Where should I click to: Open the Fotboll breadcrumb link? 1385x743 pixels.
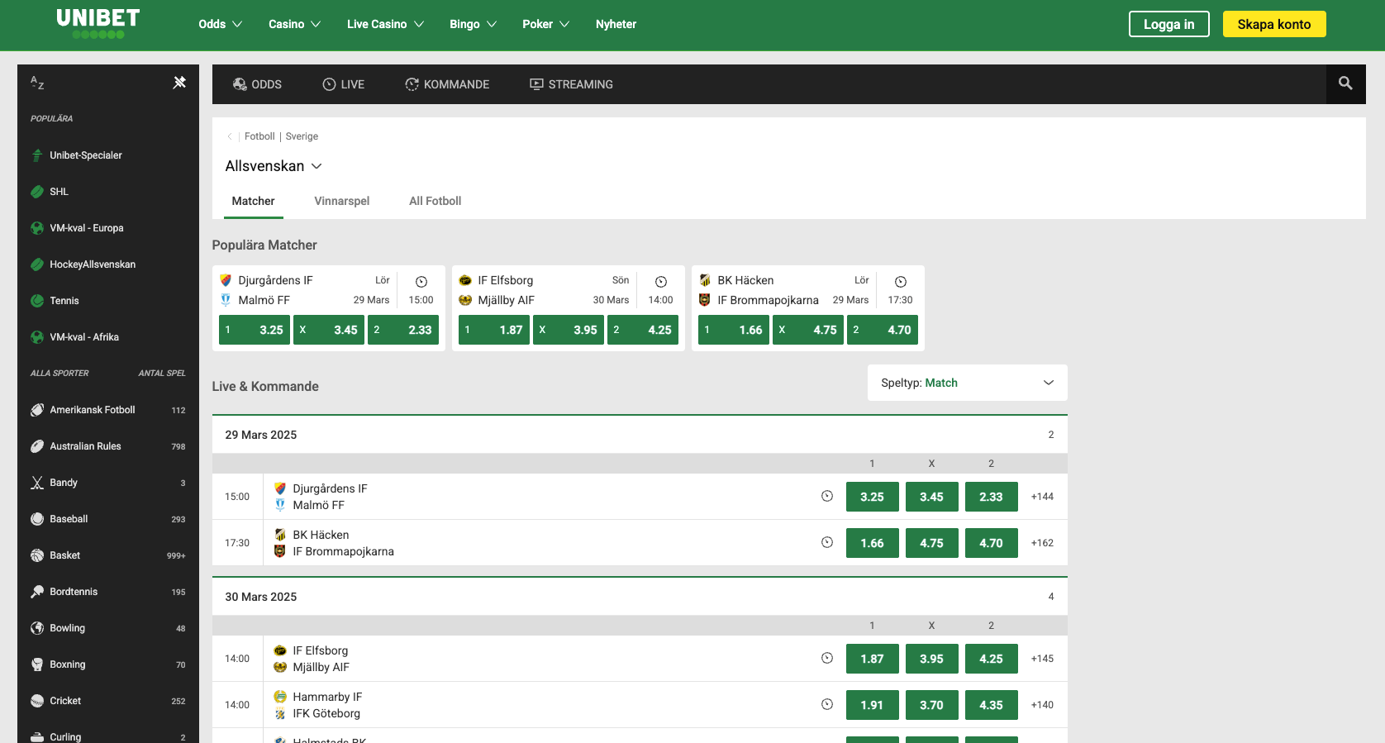pos(259,136)
